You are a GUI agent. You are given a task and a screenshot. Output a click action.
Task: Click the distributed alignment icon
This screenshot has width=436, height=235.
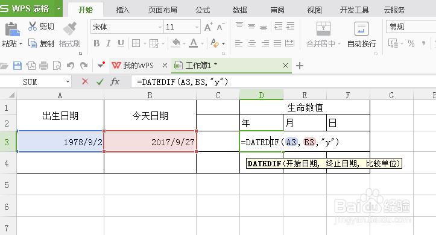tap(289, 43)
